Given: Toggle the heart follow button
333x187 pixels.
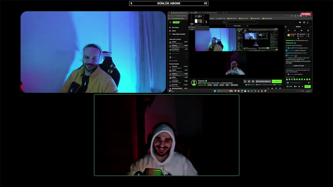Looking at the screenshot, I should 253,81.
